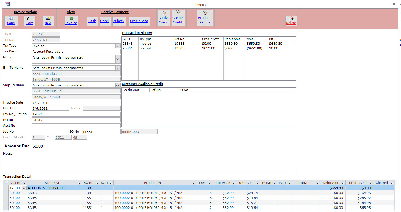This screenshot has height=212, width=401.
Task: Click the Transaction Detail select-all corner
Action: point(6,183)
